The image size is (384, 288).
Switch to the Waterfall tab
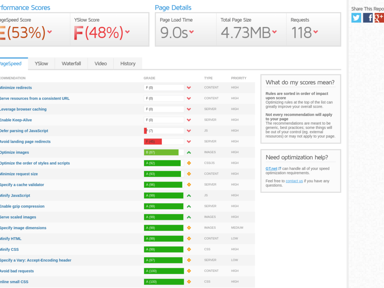[x=71, y=63]
